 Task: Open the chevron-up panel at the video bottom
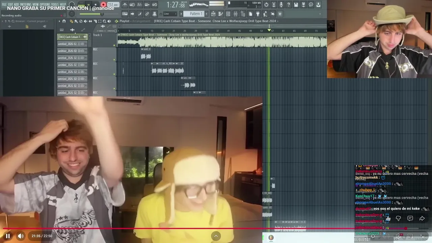pos(216,236)
